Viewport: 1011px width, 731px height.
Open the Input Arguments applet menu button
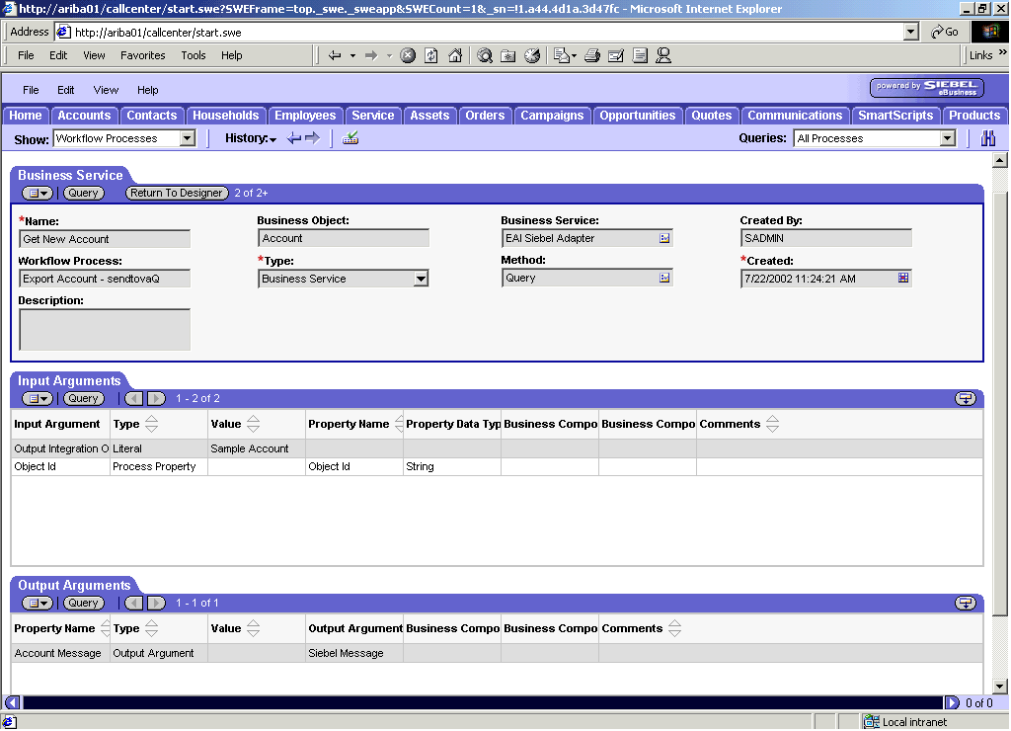coord(38,399)
